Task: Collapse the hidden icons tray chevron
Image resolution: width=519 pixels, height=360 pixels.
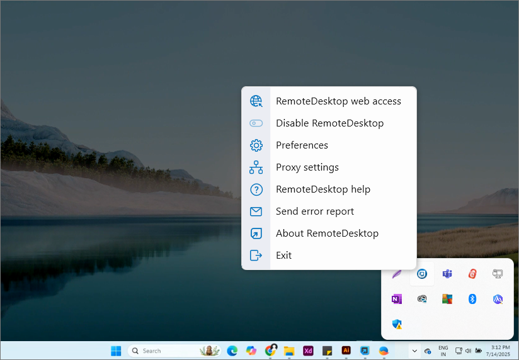Action: point(414,351)
